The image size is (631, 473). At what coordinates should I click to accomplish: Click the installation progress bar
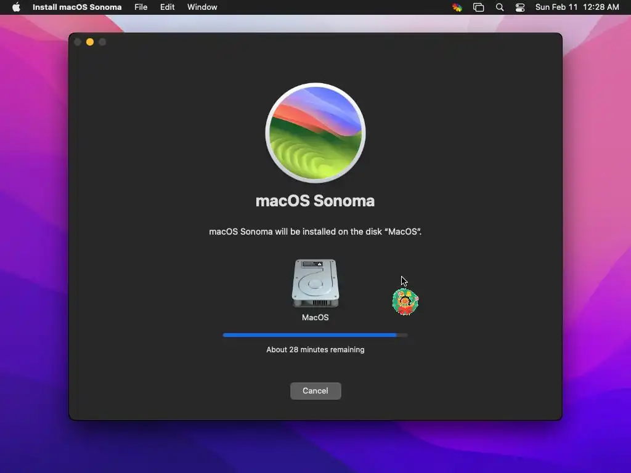(x=315, y=335)
